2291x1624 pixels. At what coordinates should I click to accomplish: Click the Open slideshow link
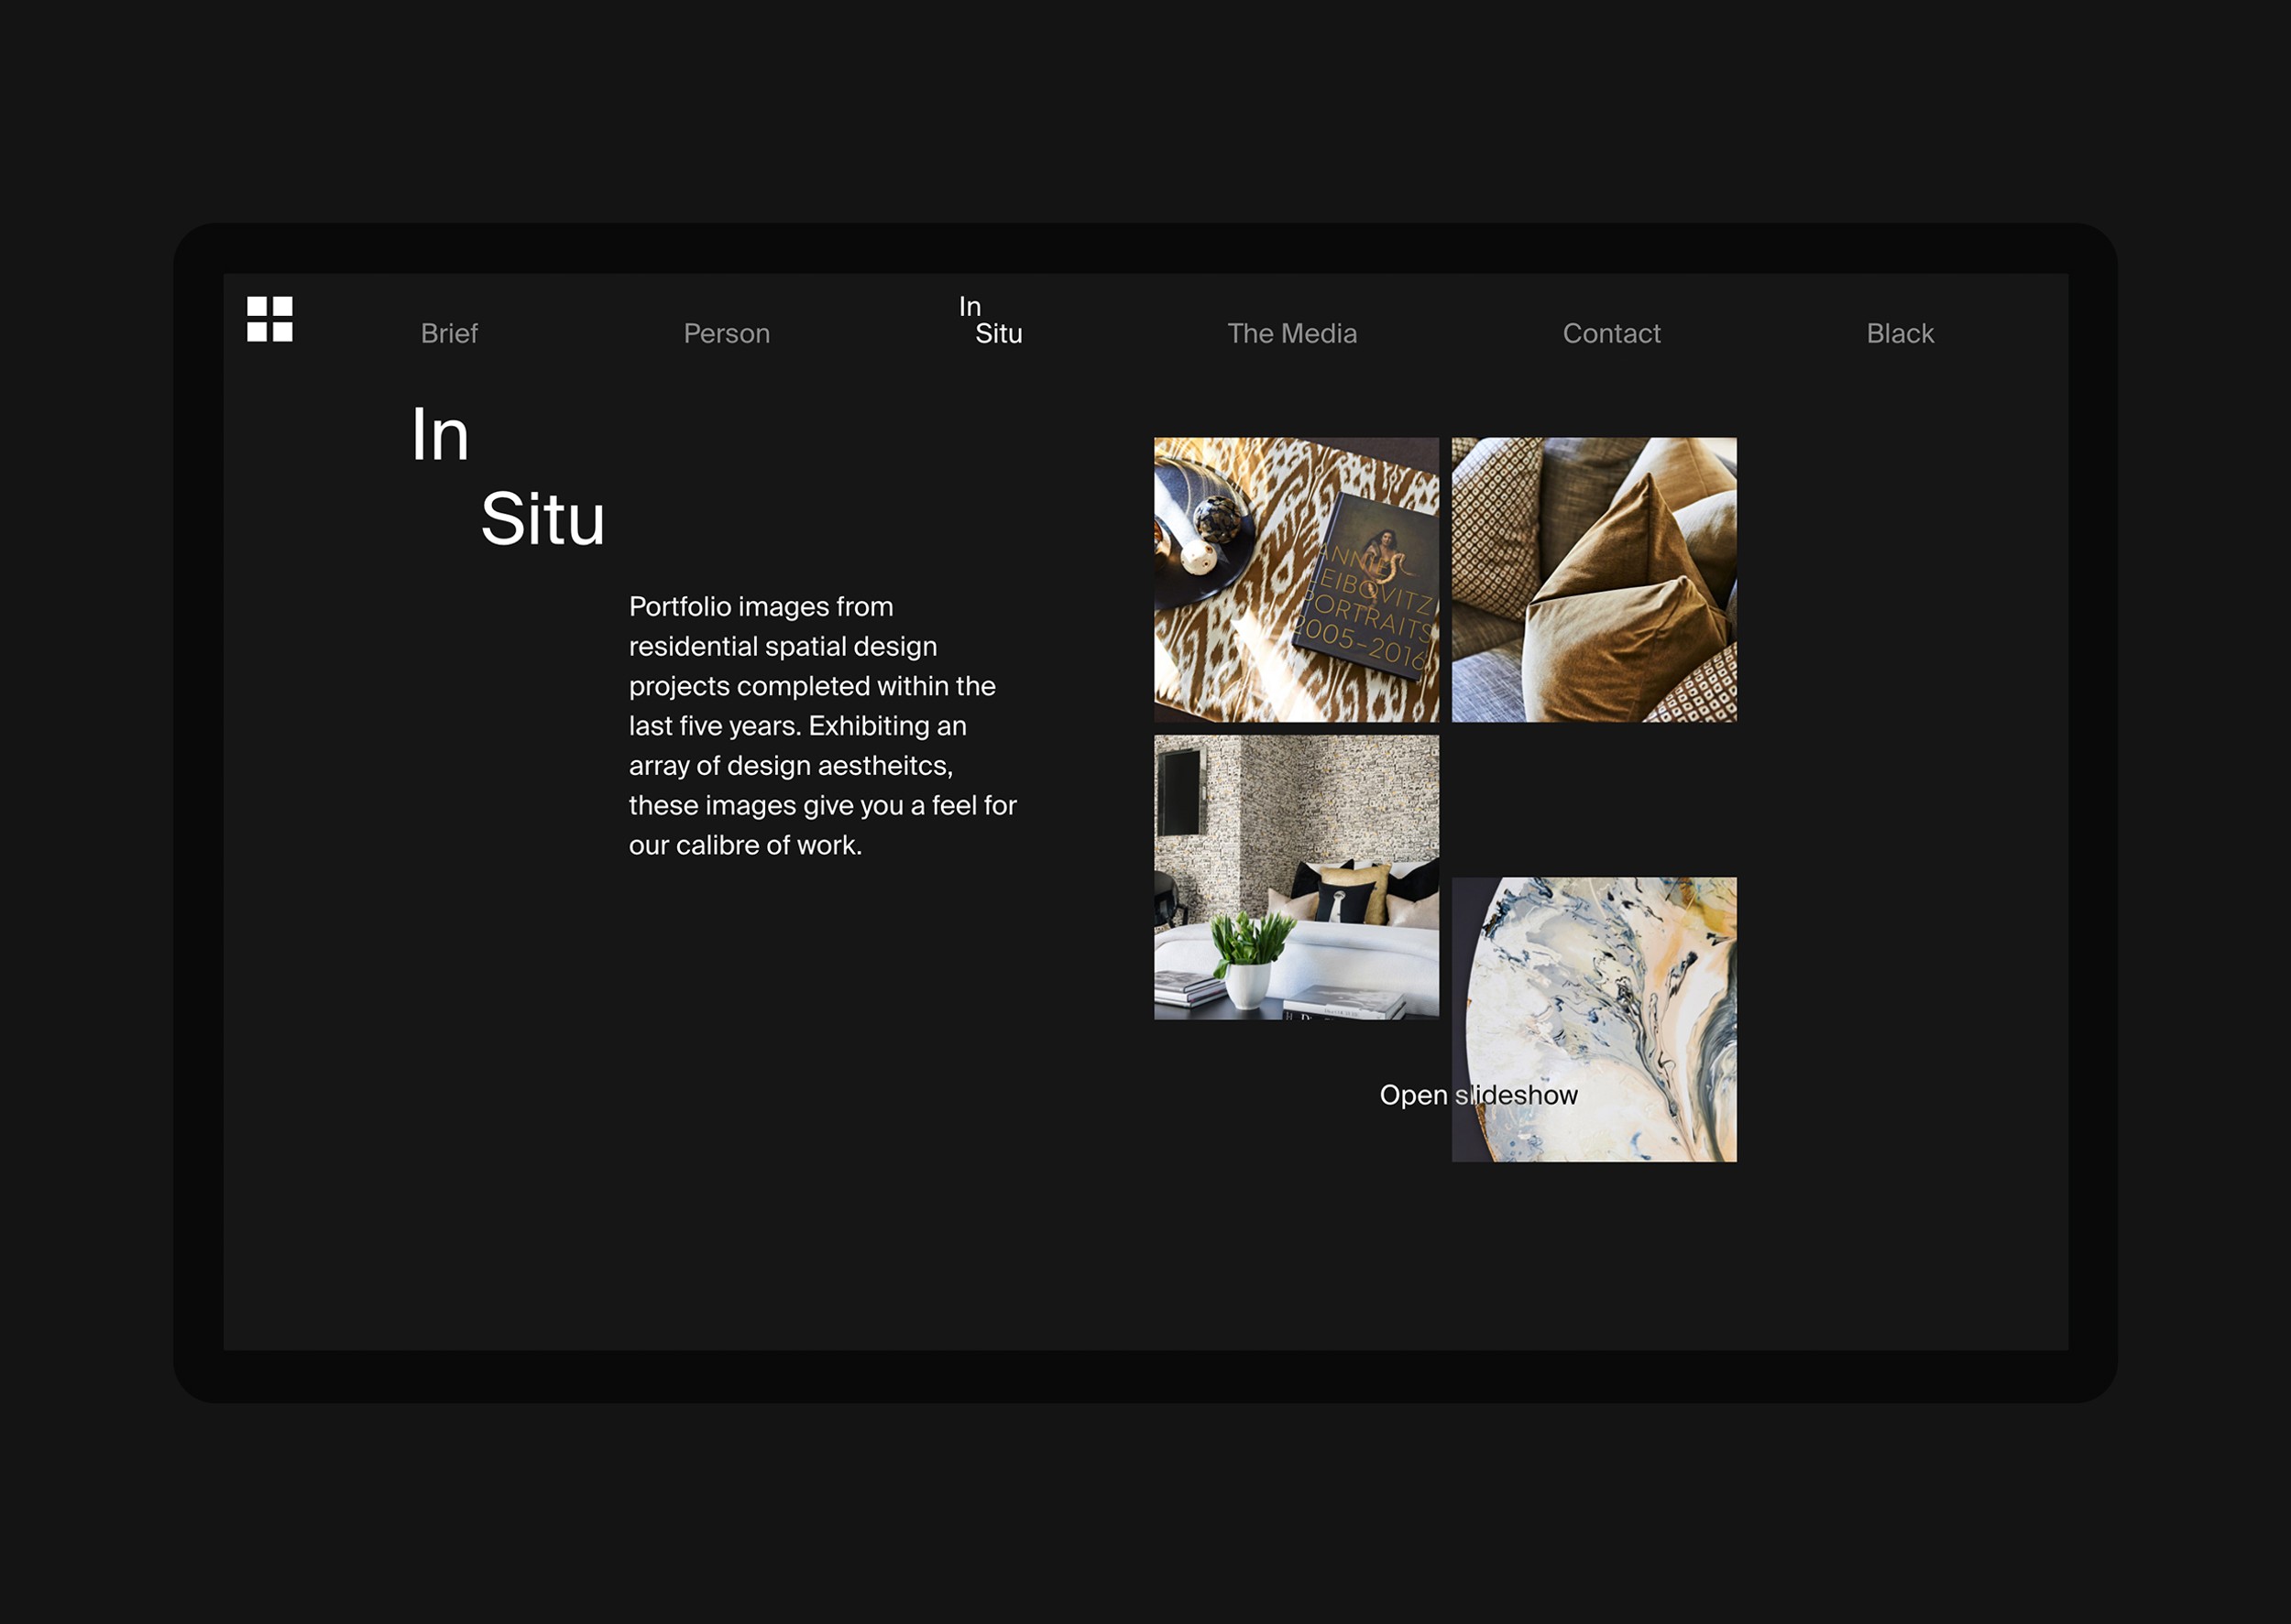(1477, 1095)
